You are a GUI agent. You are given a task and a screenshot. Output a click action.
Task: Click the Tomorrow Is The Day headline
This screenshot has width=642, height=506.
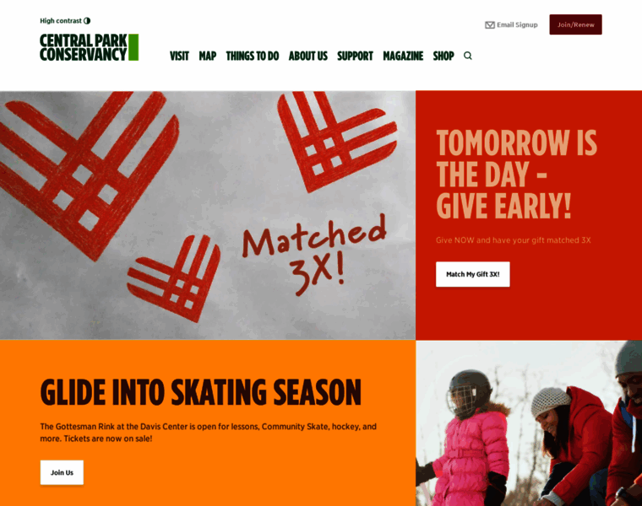click(516, 175)
